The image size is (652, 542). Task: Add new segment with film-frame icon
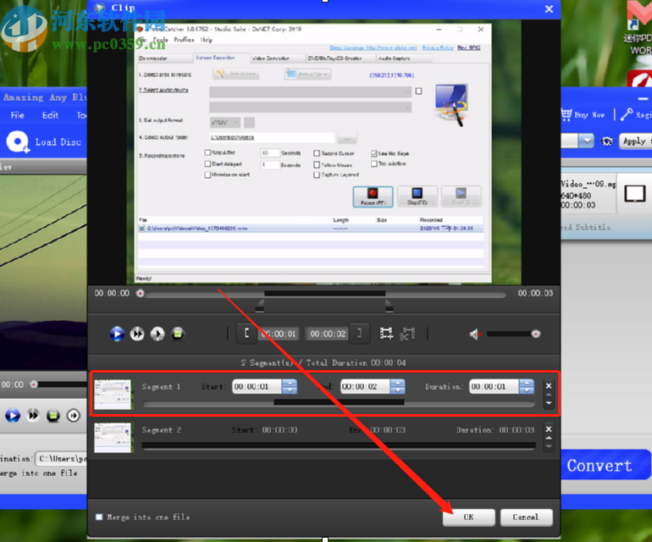(x=386, y=334)
